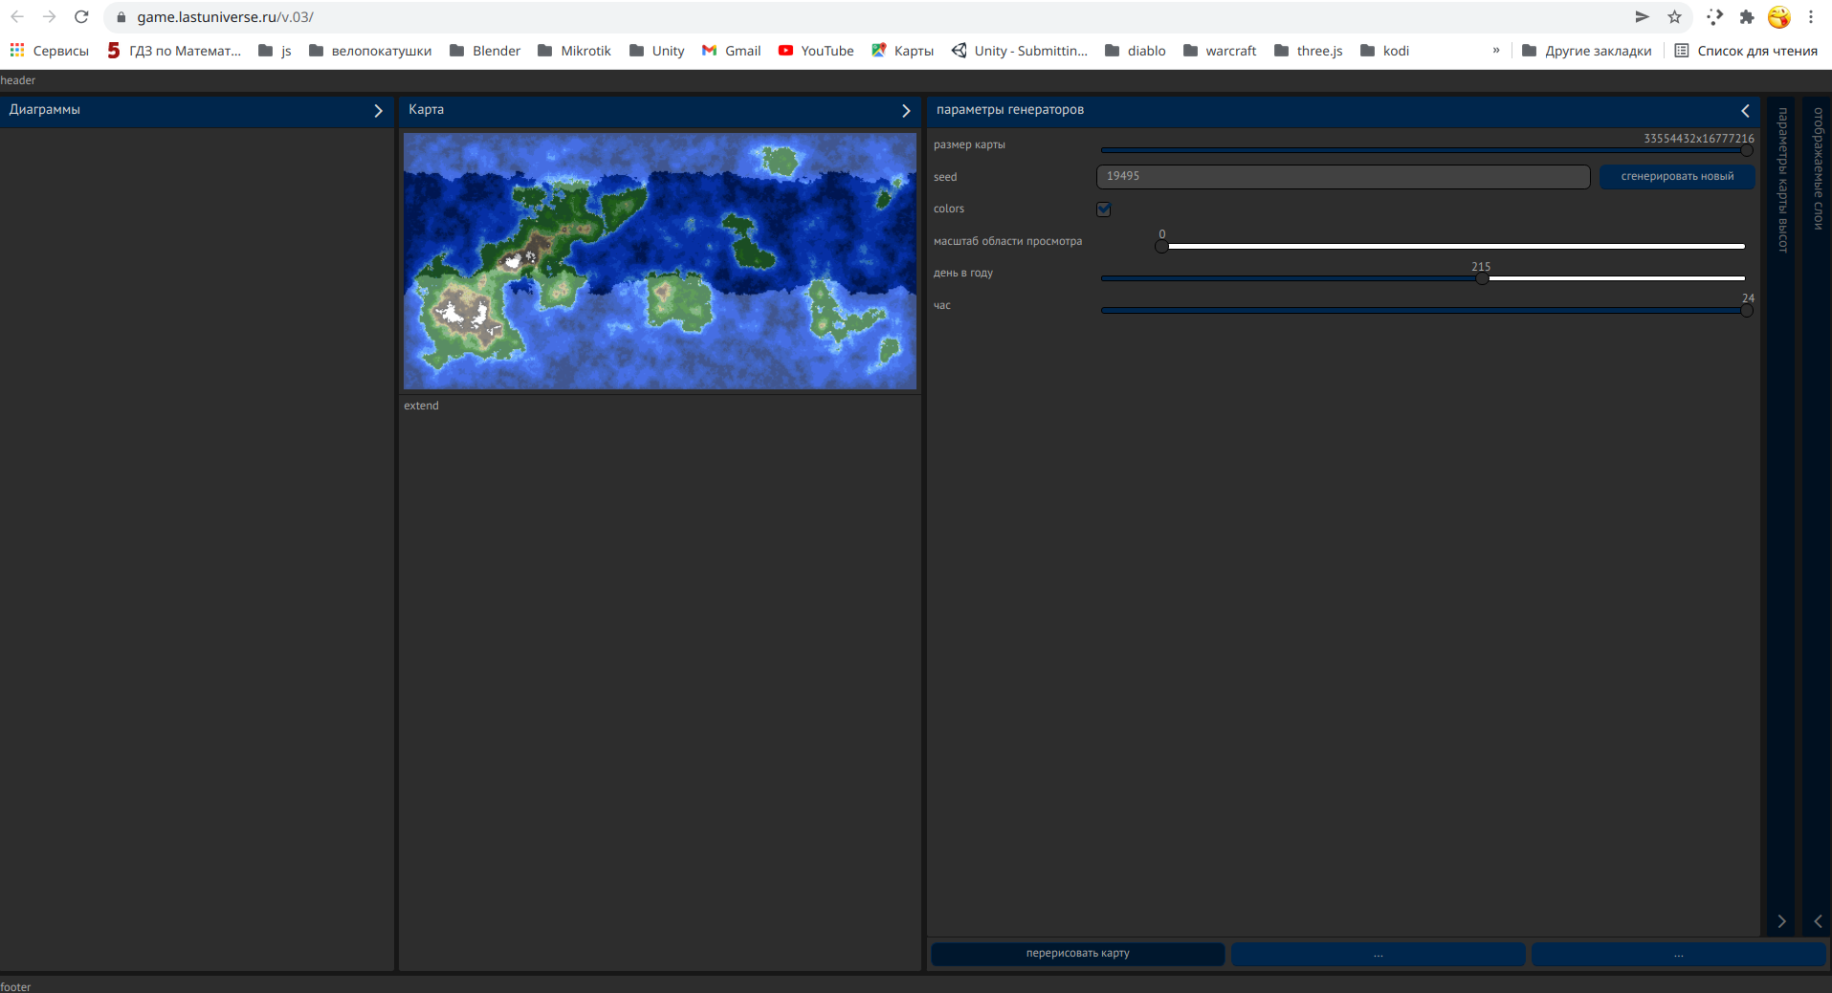The height and width of the screenshot is (993, 1832).
Task: Click the generated world map image
Action: (x=660, y=261)
